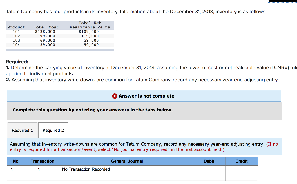Viewport: 297px width, 184px height.
Task: Click the Debit column header
Action: (209, 161)
